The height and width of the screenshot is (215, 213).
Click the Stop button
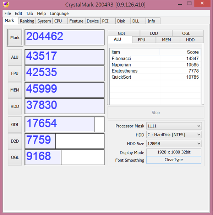click(156, 112)
